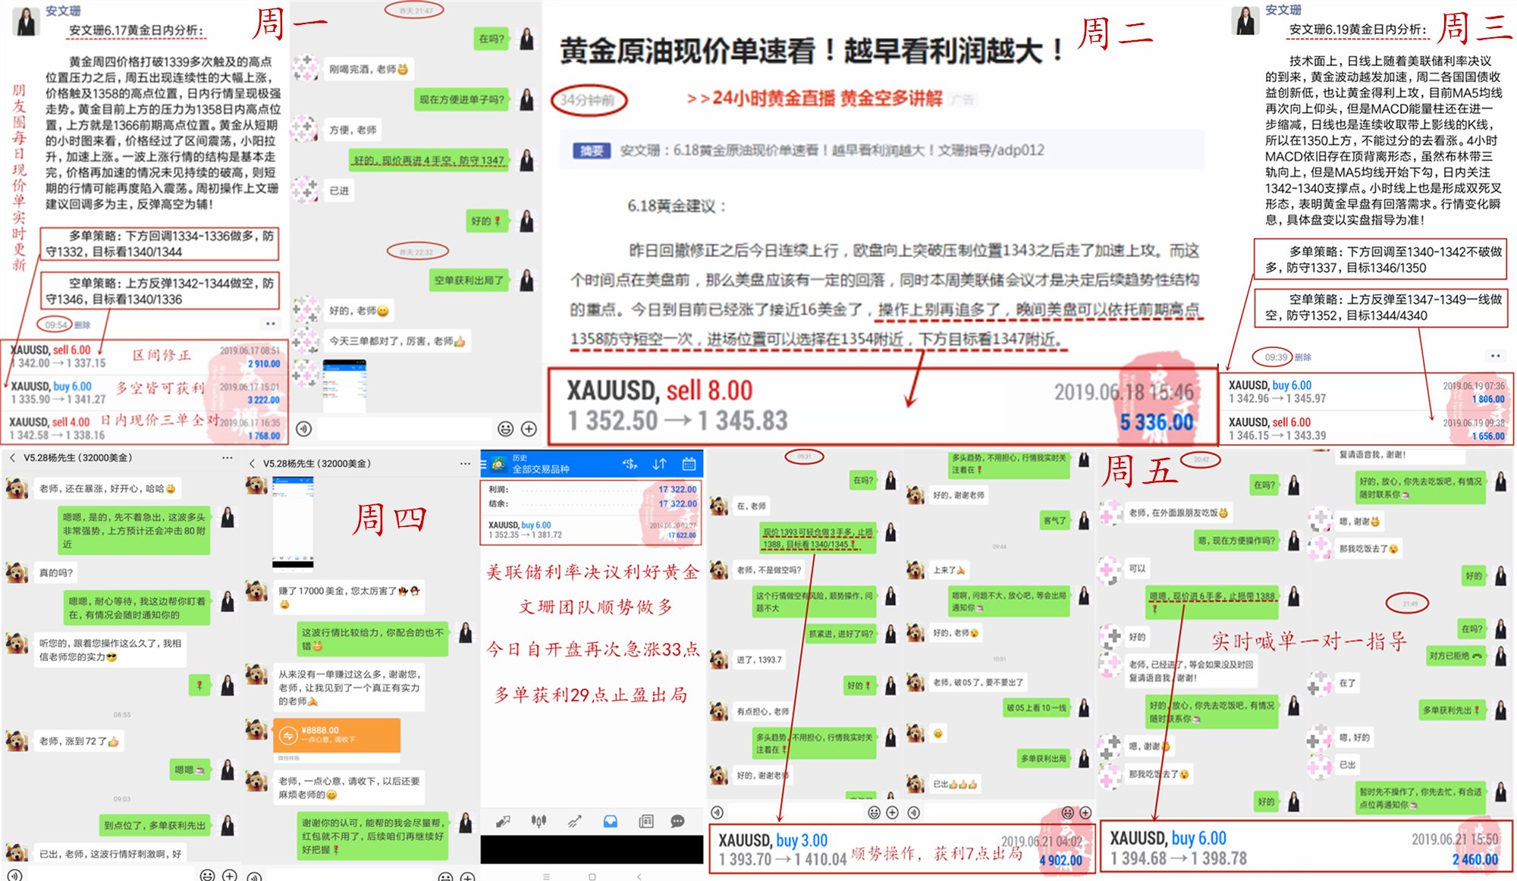
Task: Tap Android recent-apps menu button
Action: [546, 876]
